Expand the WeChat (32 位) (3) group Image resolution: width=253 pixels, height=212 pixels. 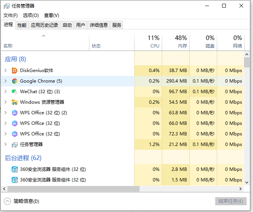tap(5, 92)
